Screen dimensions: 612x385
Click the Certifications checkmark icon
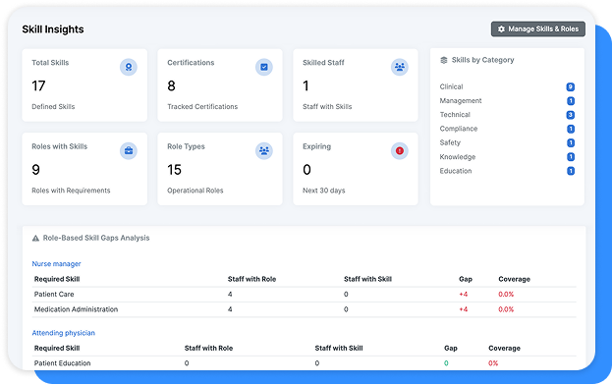coord(264,67)
